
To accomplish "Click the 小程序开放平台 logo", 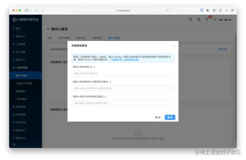I will 25,19.
